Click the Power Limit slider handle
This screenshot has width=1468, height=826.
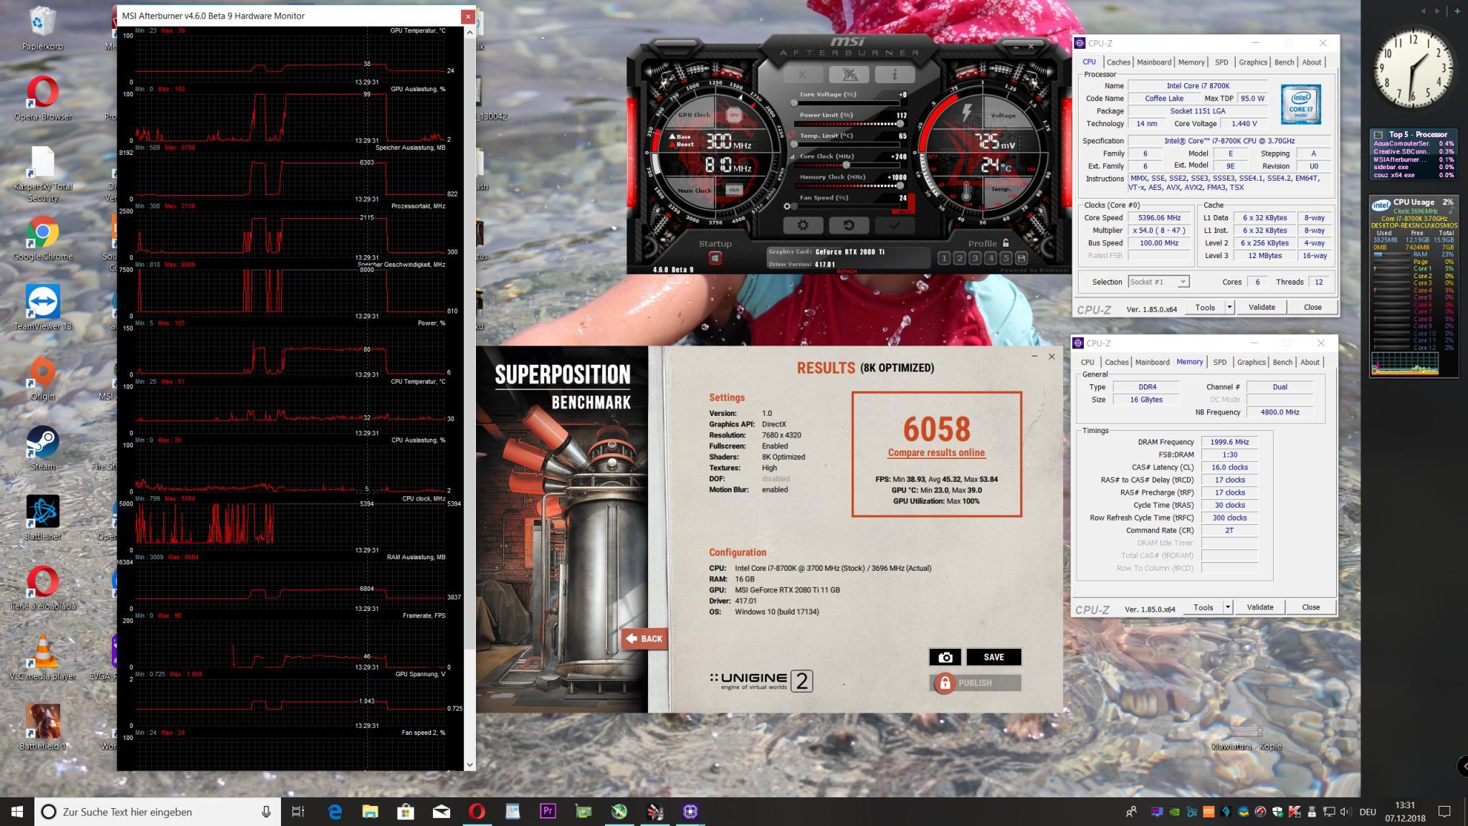point(900,123)
